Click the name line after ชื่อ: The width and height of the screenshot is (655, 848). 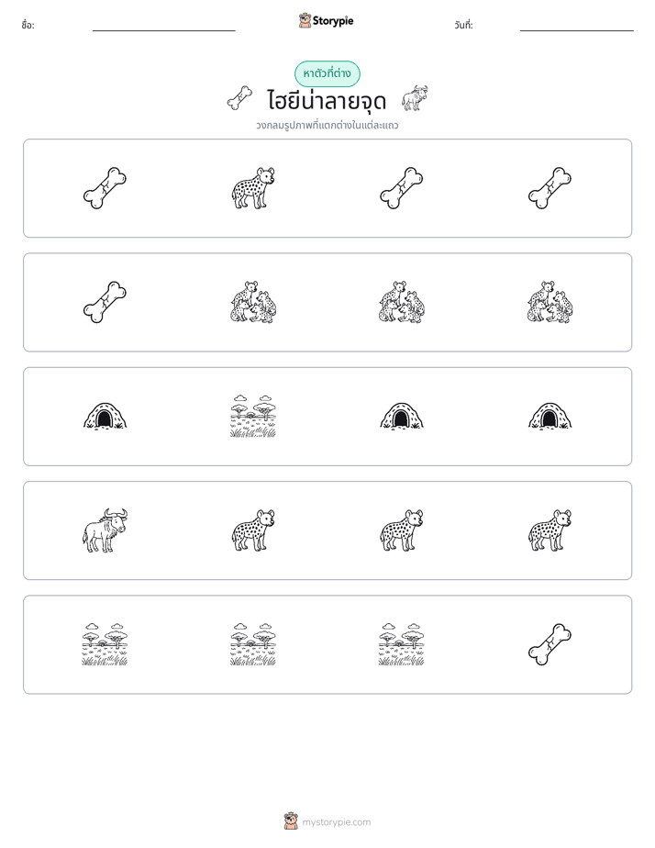tap(163, 30)
